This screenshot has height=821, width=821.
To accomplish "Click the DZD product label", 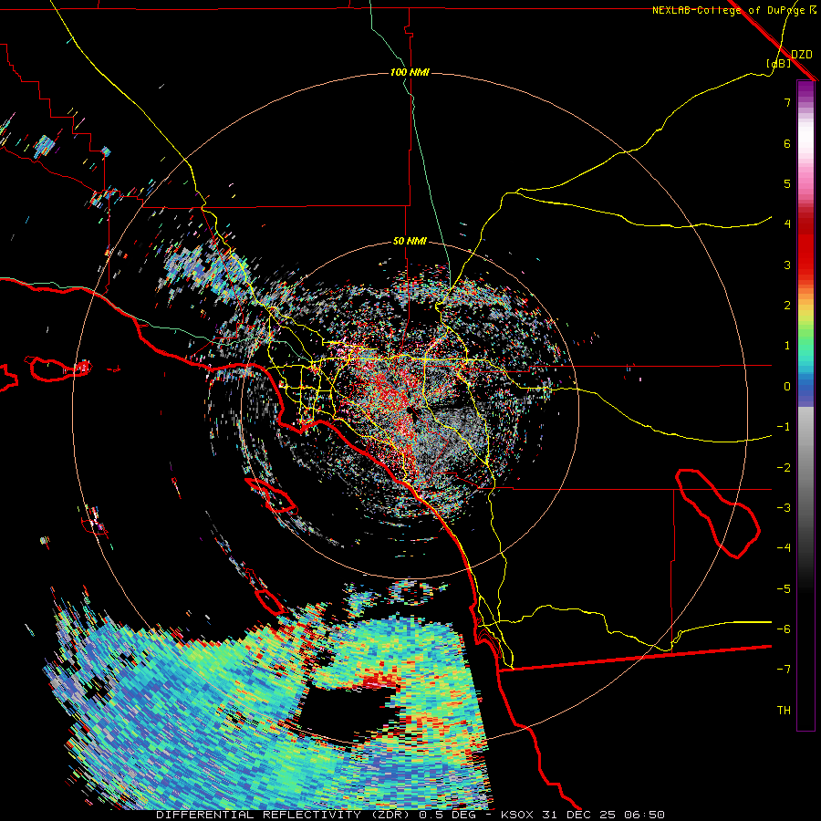I will pyautogui.click(x=801, y=55).
